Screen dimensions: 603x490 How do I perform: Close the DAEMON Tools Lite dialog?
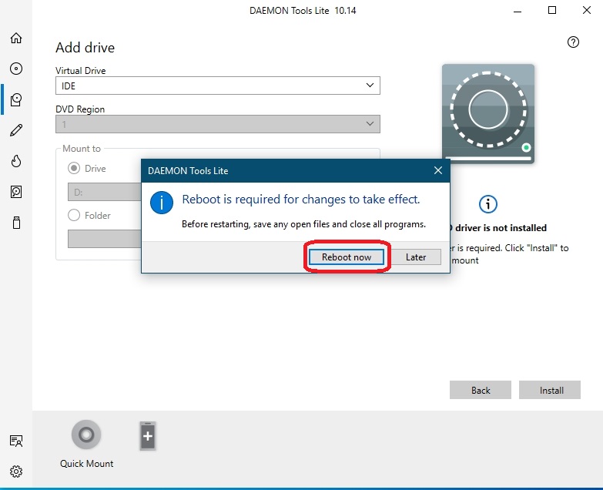(x=438, y=170)
